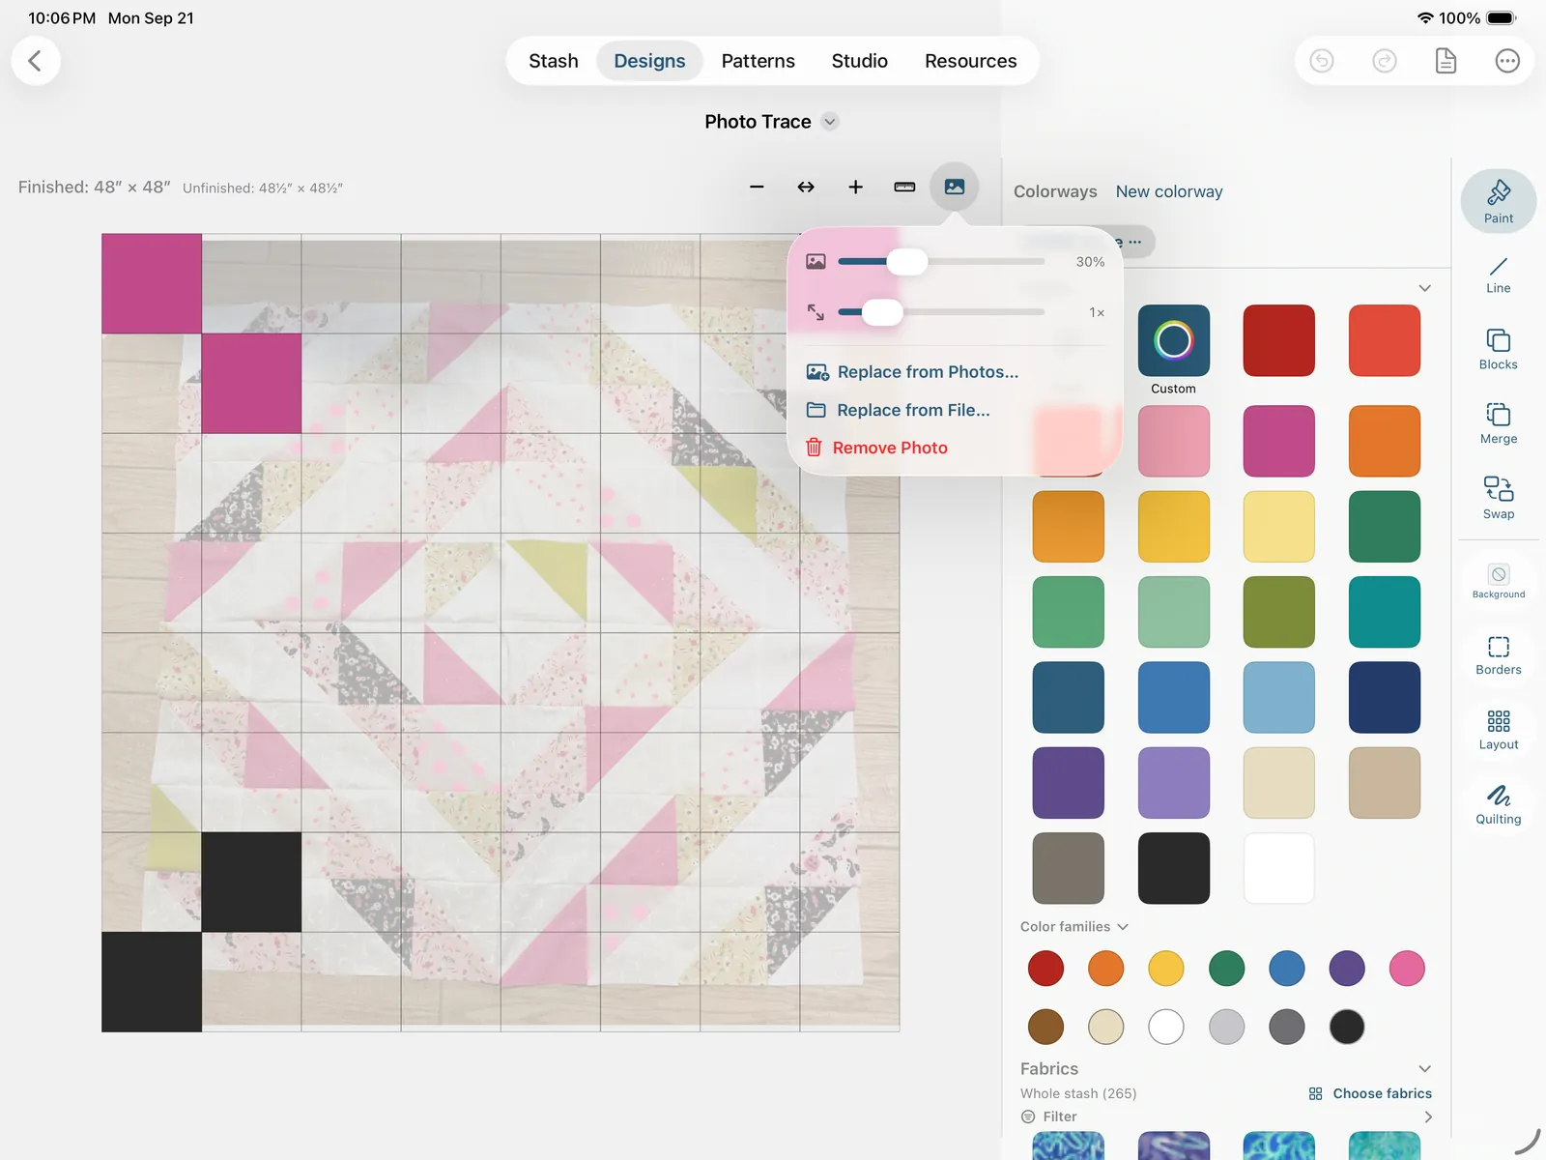The width and height of the screenshot is (1546, 1160).
Task: Zoom in with the plus icon
Action: [x=855, y=187]
